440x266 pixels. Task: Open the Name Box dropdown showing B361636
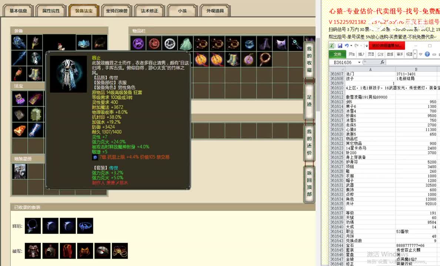click(x=359, y=62)
